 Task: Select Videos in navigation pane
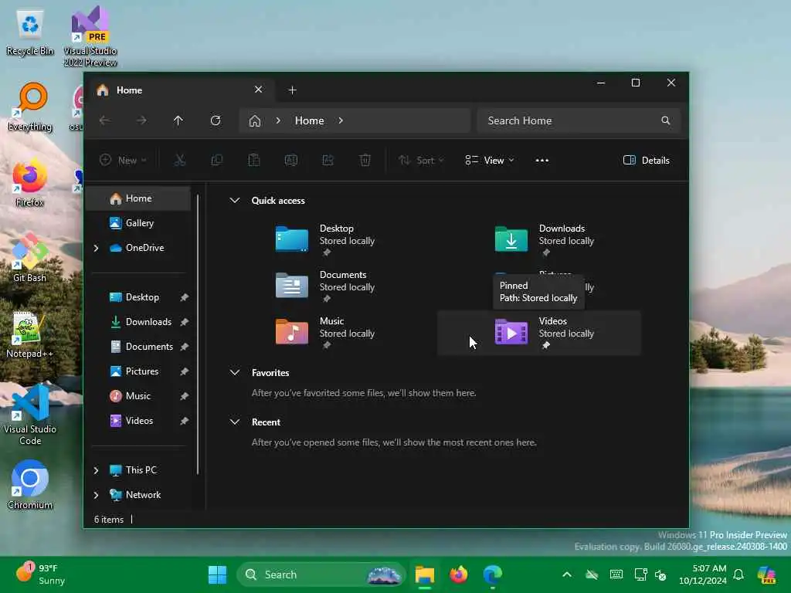coord(138,421)
